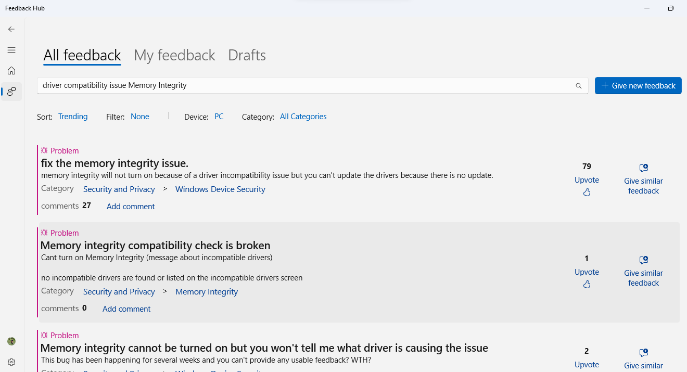Click bug icon of 'cannot be turned on' item
The width and height of the screenshot is (687, 372).
coord(44,336)
